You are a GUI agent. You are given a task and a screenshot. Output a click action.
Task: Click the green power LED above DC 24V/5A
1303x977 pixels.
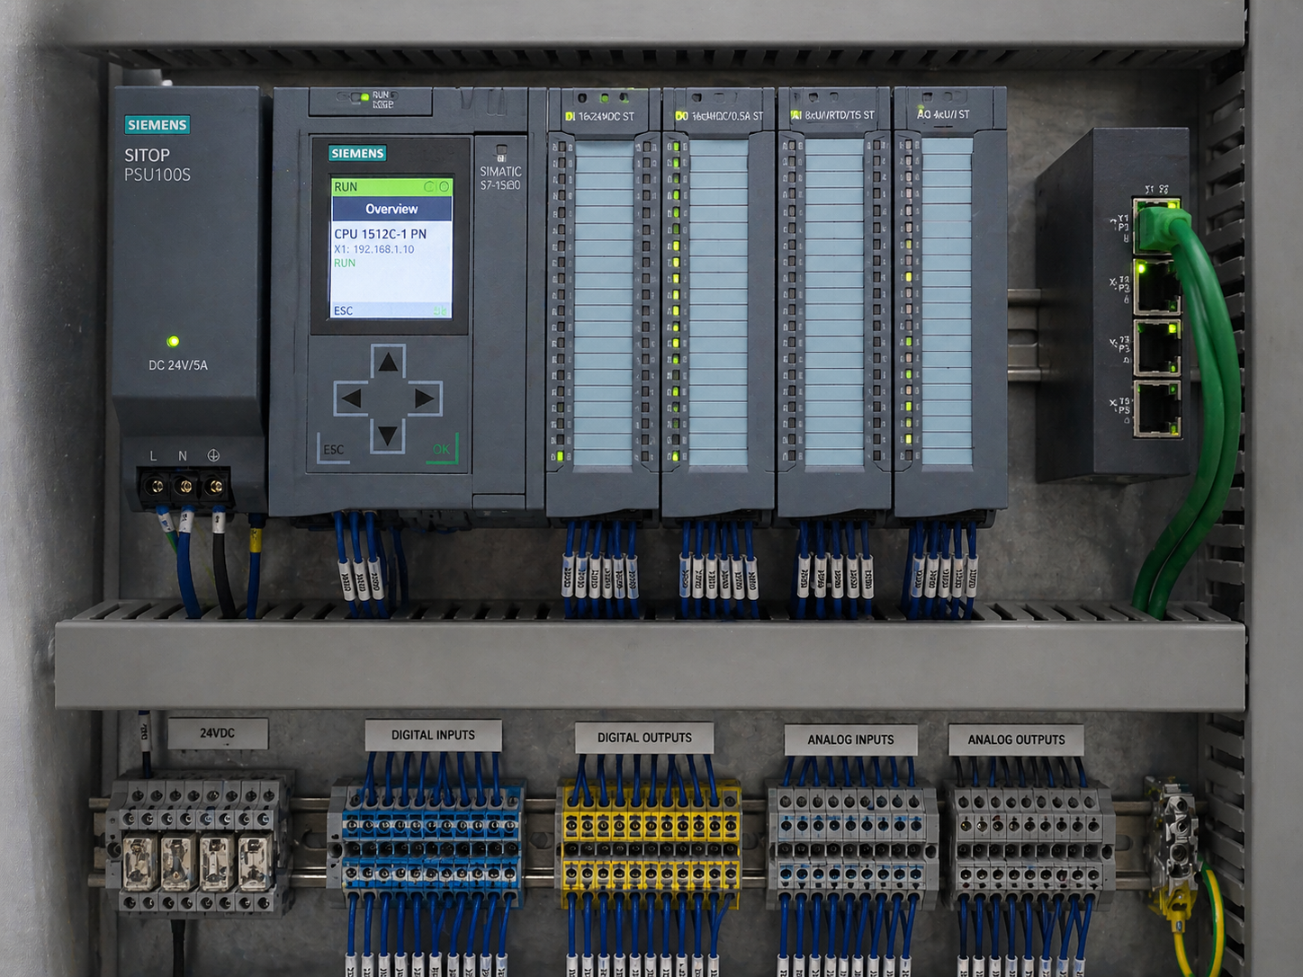(173, 341)
